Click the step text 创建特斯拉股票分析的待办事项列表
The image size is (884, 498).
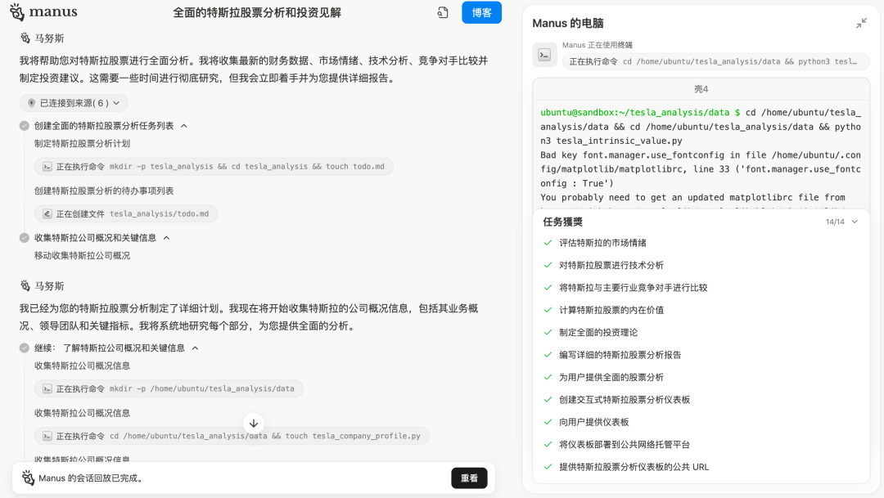point(104,191)
